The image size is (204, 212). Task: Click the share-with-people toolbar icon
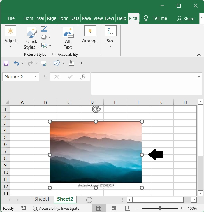pos(43,63)
